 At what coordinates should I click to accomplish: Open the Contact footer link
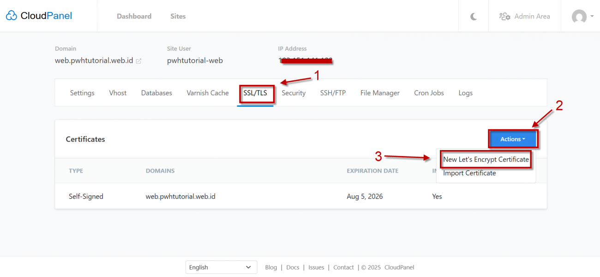click(x=343, y=267)
